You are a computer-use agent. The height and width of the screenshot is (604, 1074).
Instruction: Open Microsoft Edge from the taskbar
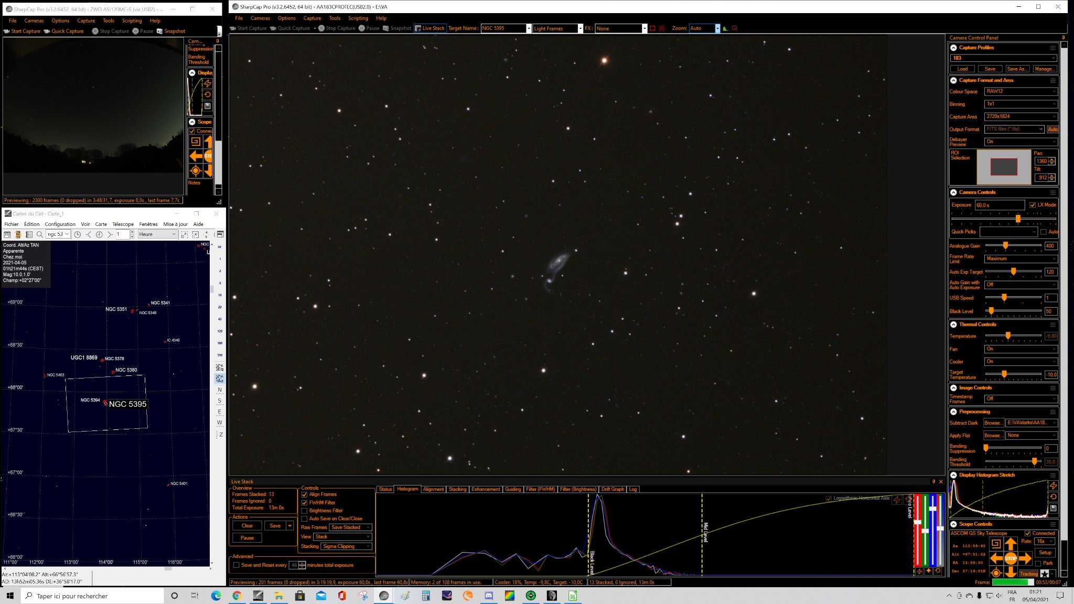[x=216, y=596]
